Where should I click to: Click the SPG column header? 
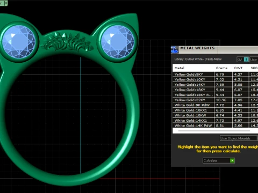(x=254, y=68)
